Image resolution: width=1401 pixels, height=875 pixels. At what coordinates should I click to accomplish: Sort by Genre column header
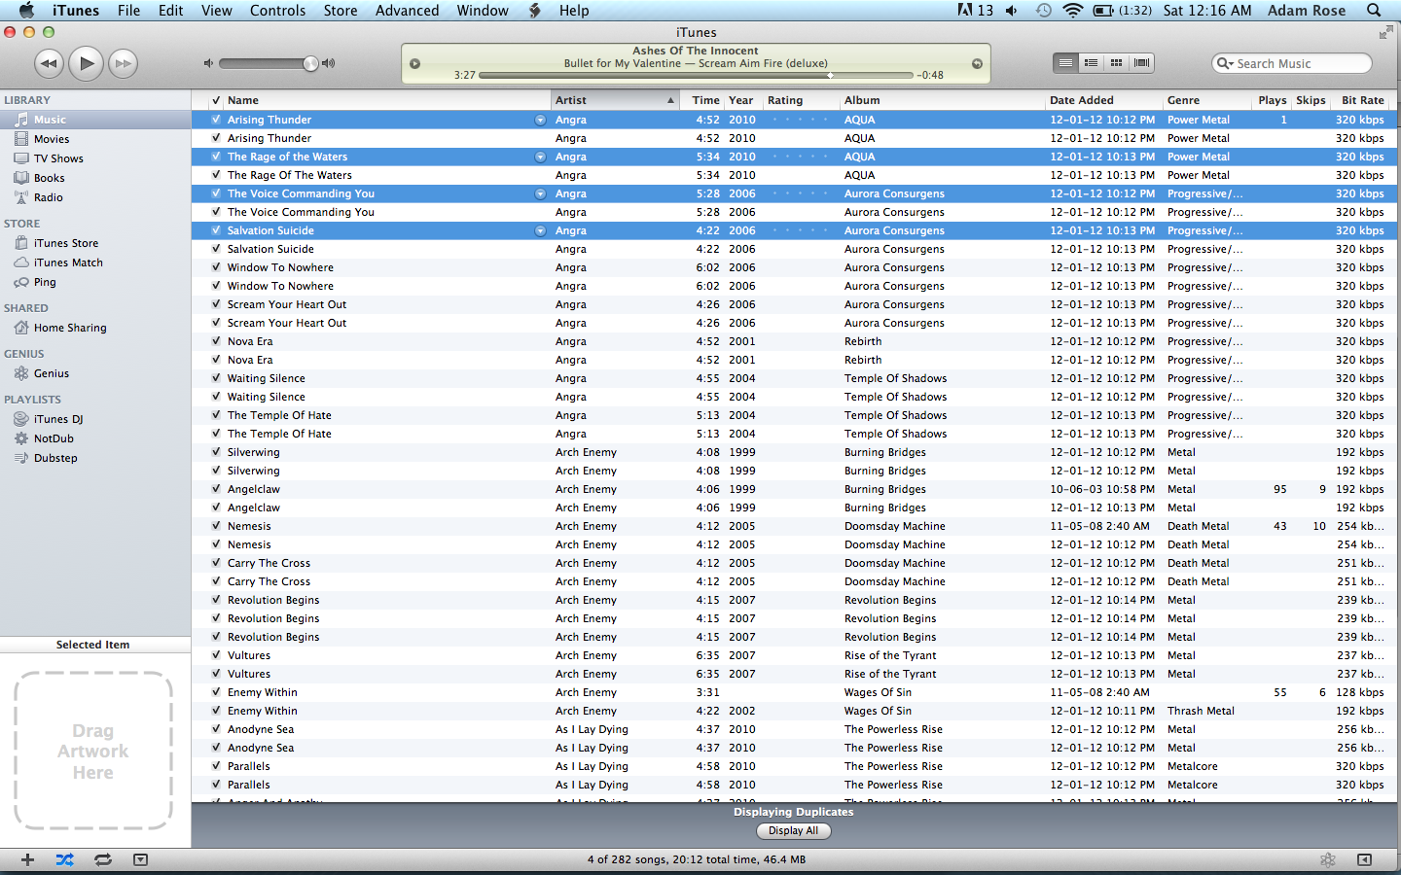[x=1207, y=100]
